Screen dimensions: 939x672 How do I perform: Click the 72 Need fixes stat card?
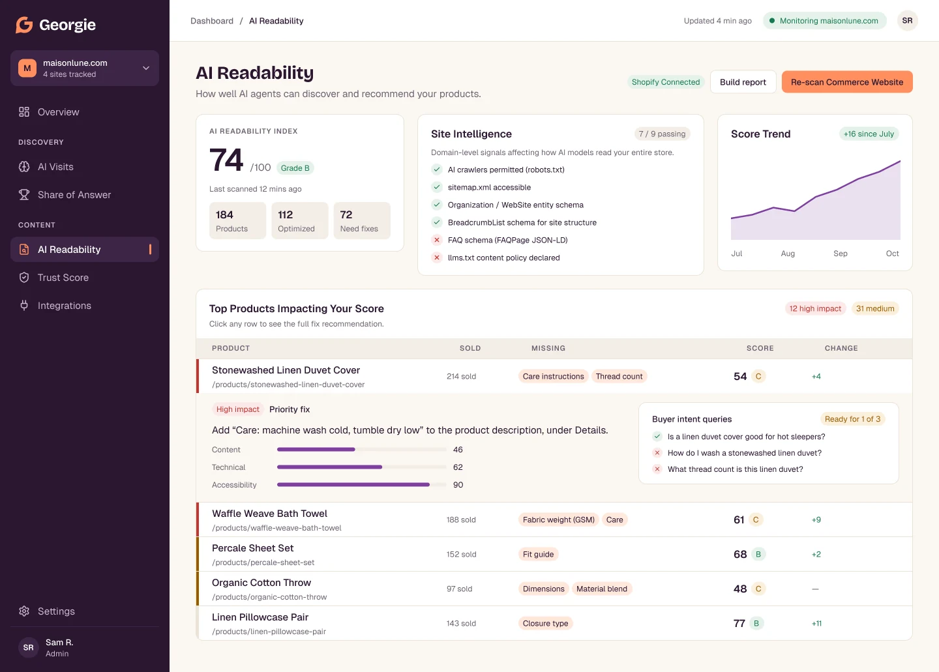(362, 220)
